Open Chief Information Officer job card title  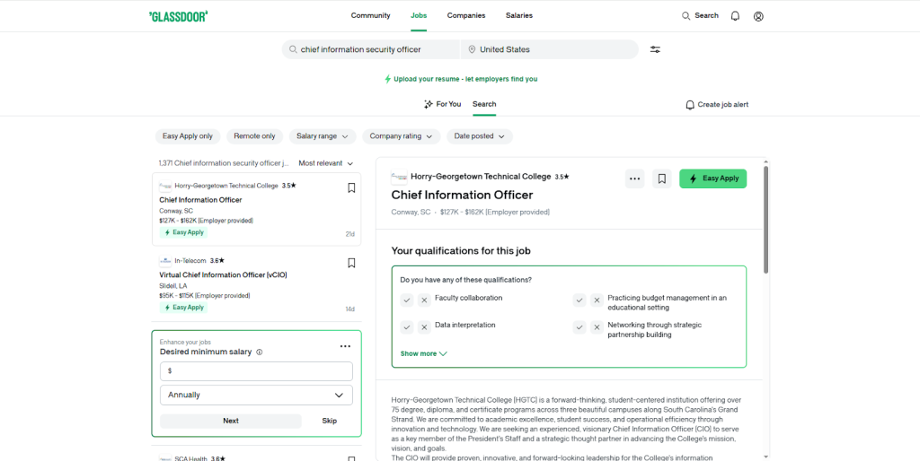point(200,200)
